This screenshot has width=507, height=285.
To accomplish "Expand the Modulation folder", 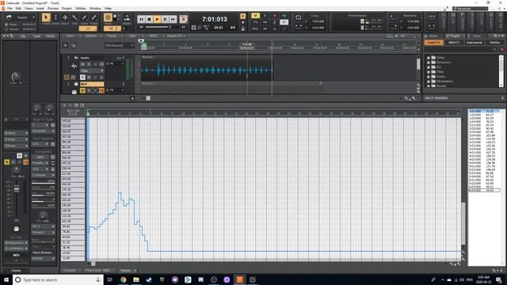I will (x=429, y=82).
